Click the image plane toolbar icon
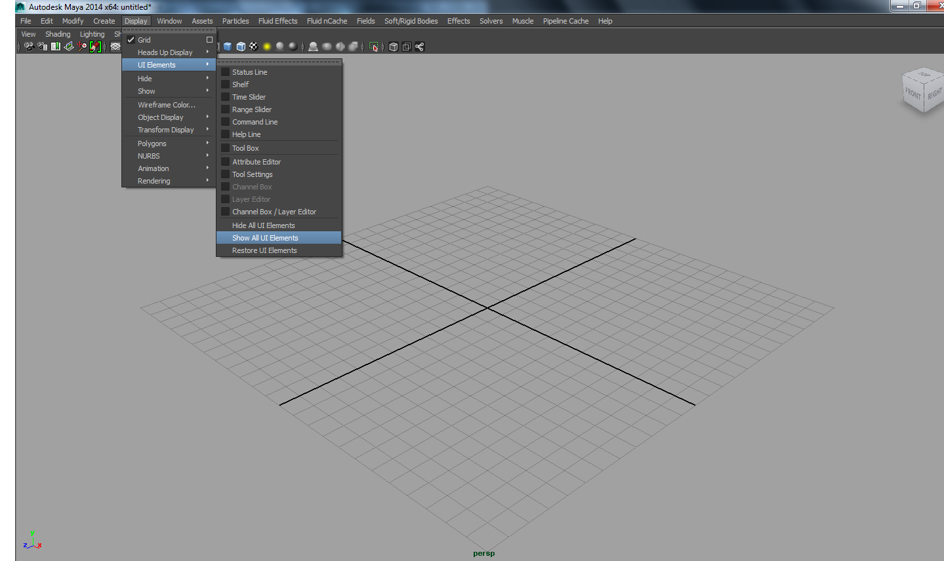This screenshot has height=561, width=944. click(68, 47)
